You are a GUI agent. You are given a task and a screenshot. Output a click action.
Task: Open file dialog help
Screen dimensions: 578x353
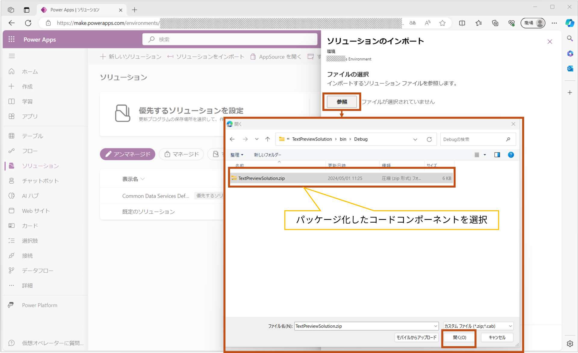(511, 155)
